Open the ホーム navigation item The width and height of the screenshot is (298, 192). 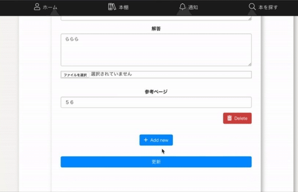(45, 7)
